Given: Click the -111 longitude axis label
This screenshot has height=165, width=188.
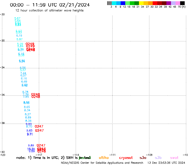Looking at the screenshot, I should point(113,155).
